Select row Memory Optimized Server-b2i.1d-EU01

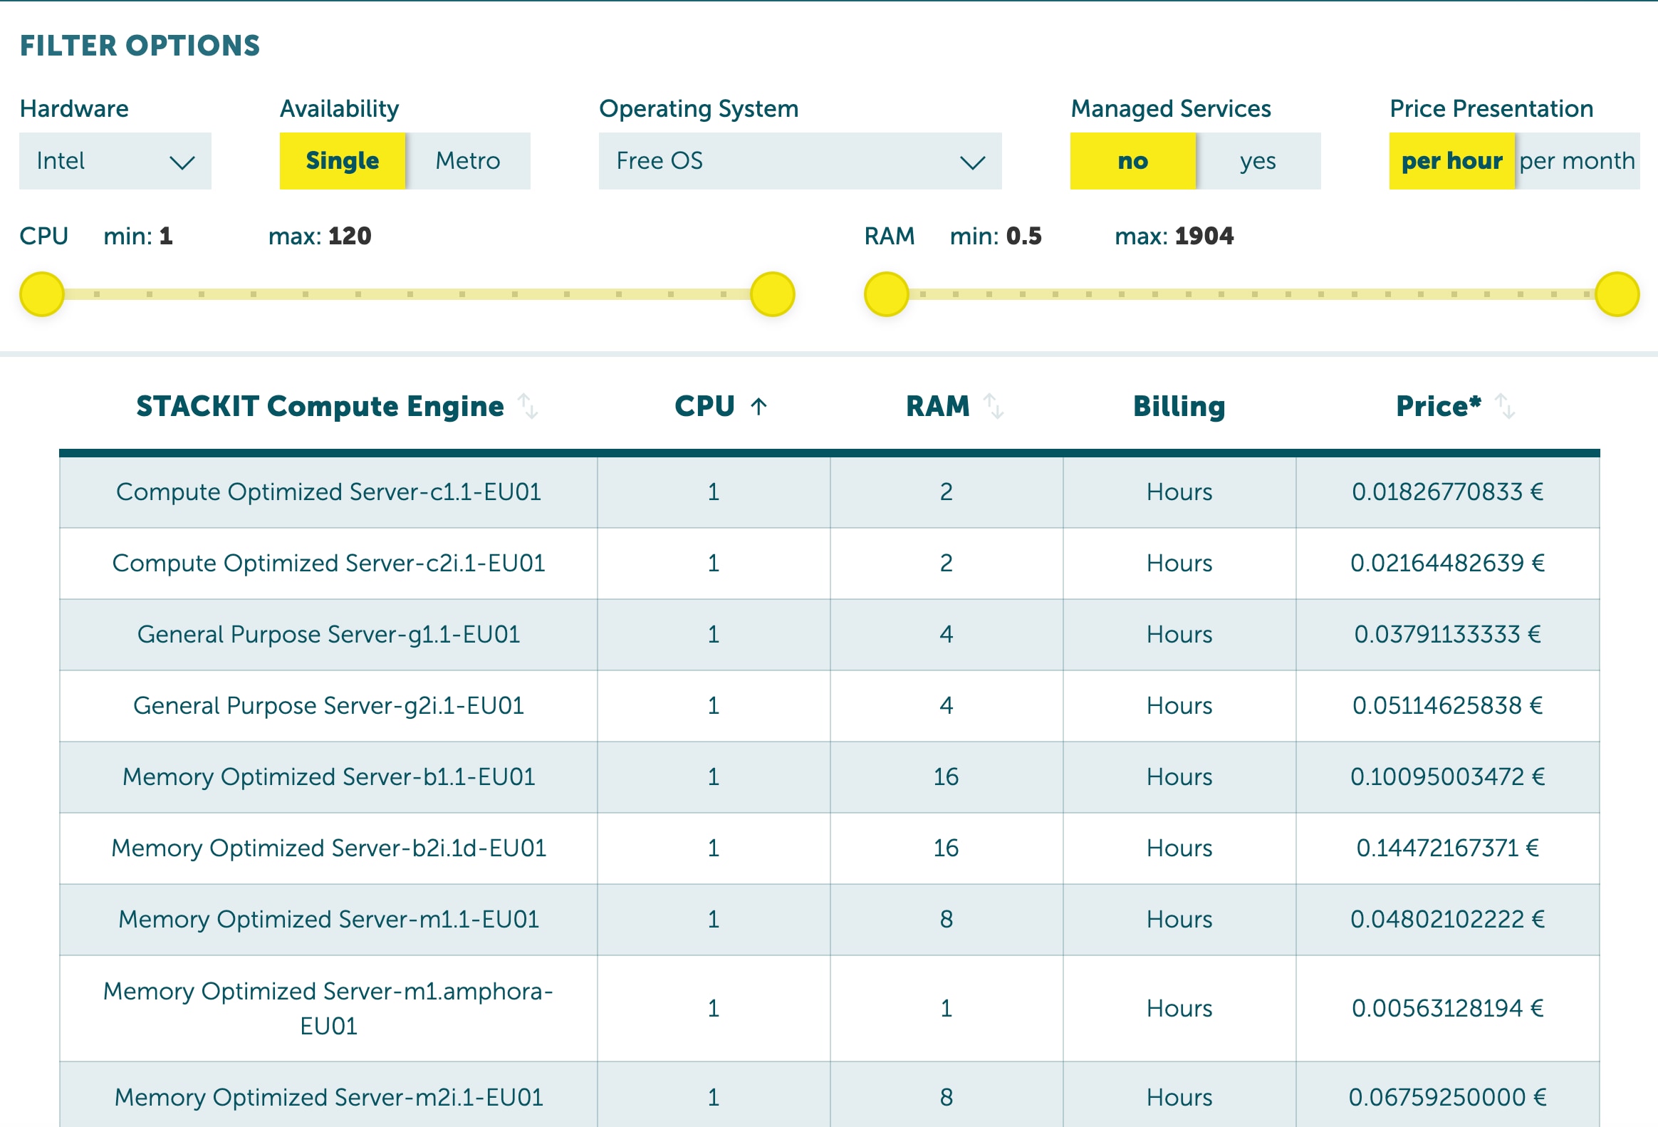(x=829, y=848)
